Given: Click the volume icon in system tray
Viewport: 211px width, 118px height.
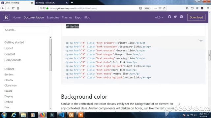Looking at the screenshot, I should click(196, 115).
